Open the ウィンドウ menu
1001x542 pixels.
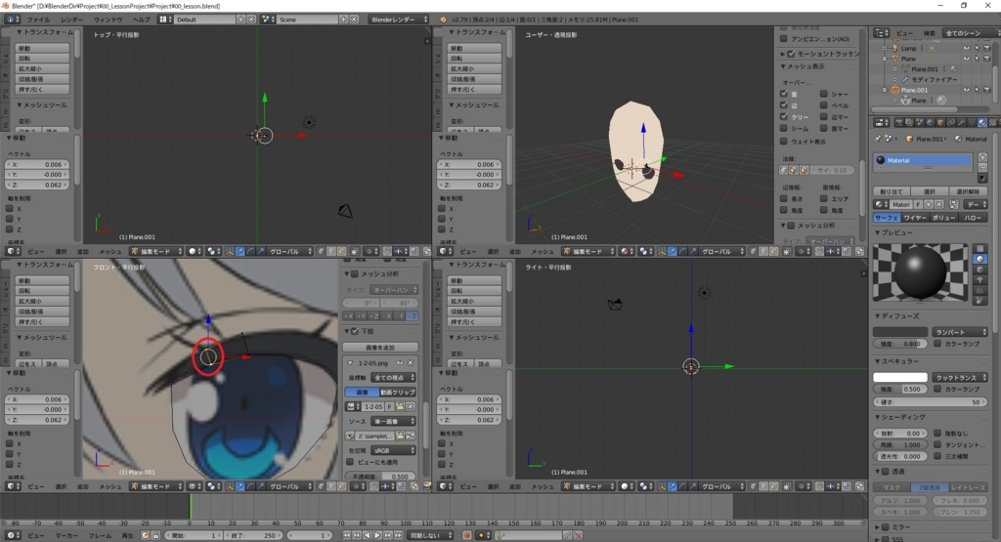[108, 20]
